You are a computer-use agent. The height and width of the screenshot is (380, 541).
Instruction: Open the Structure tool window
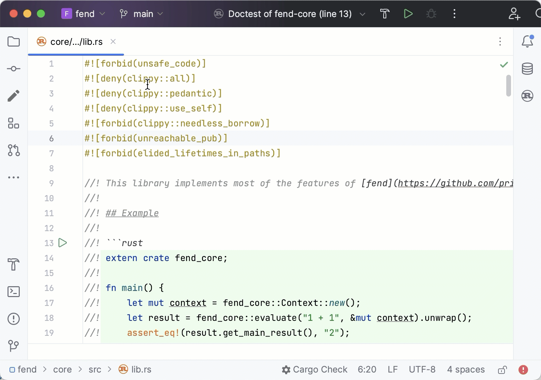tap(14, 123)
